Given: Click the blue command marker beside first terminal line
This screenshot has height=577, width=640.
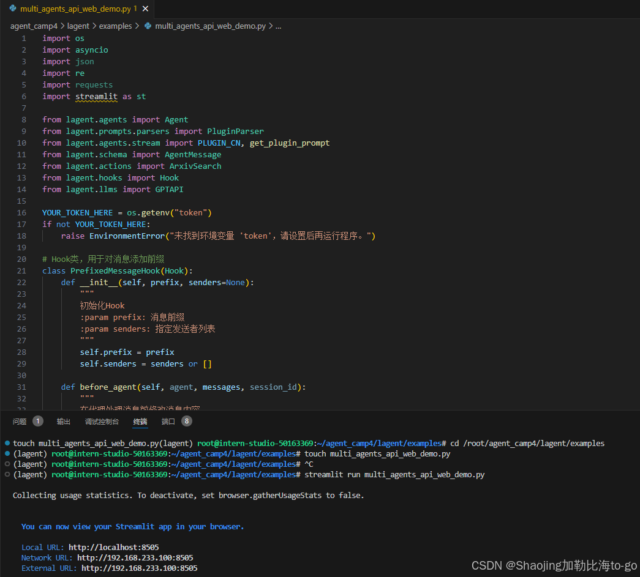Looking at the screenshot, I should [x=7, y=443].
